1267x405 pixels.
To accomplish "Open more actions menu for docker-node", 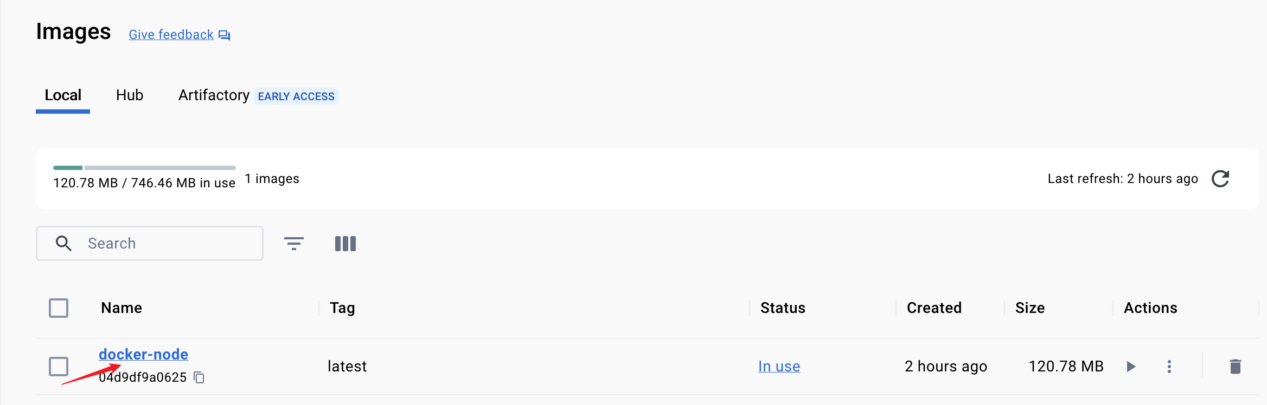I will 1169,367.
